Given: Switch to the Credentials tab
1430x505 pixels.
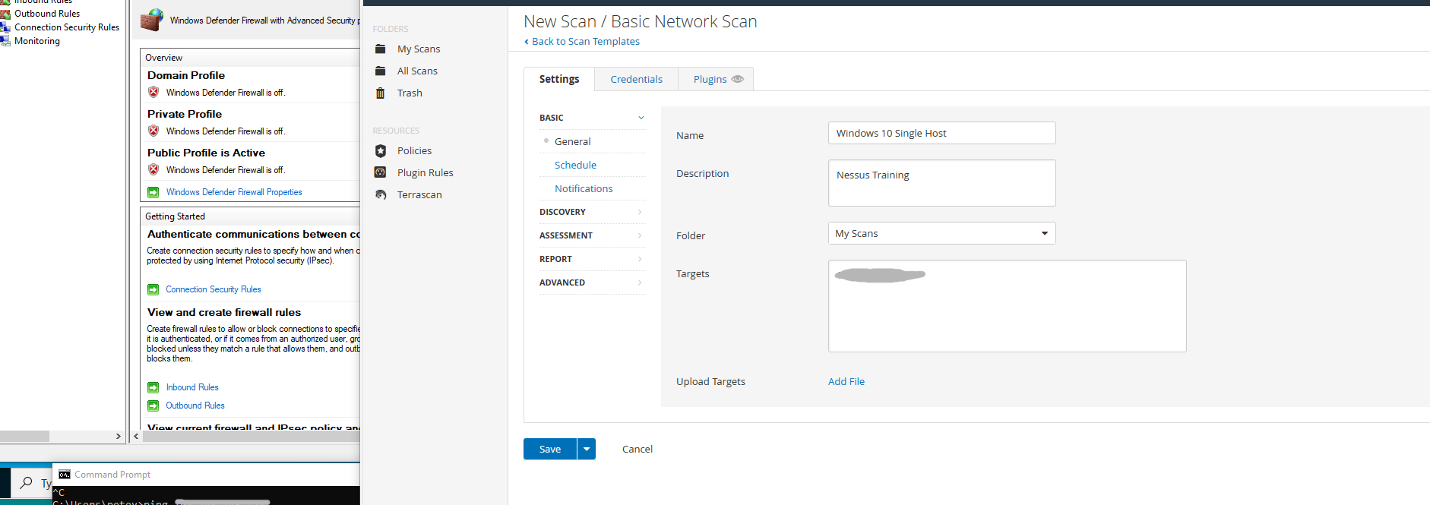Looking at the screenshot, I should pyautogui.click(x=637, y=79).
